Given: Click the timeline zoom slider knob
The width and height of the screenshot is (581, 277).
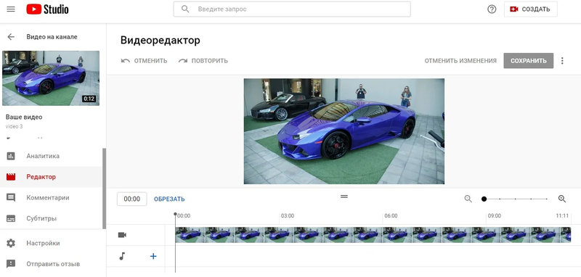Looking at the screenshot, I should point(484,199).
